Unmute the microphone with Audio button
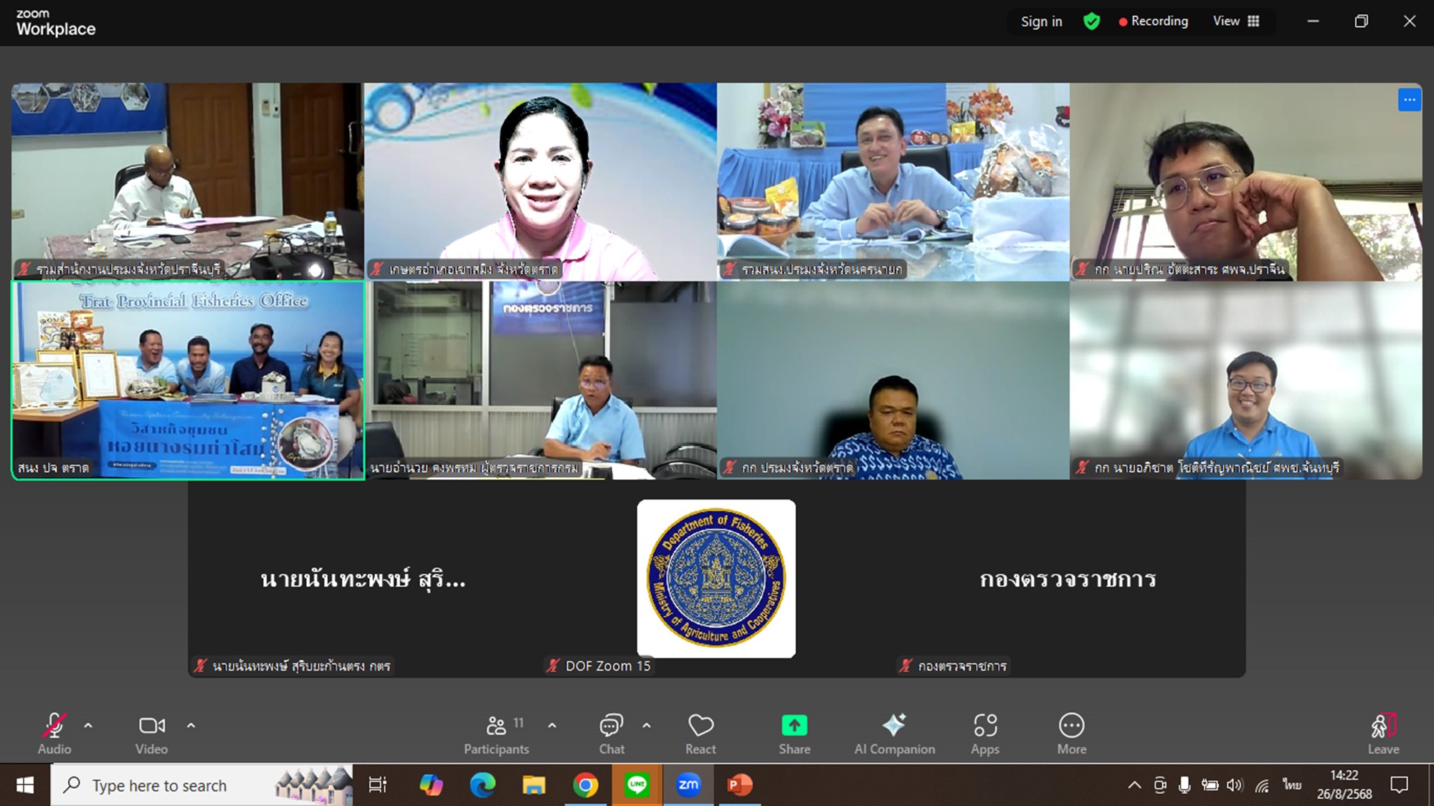This screenshot has height=806, width=1434. pos(54,734)
